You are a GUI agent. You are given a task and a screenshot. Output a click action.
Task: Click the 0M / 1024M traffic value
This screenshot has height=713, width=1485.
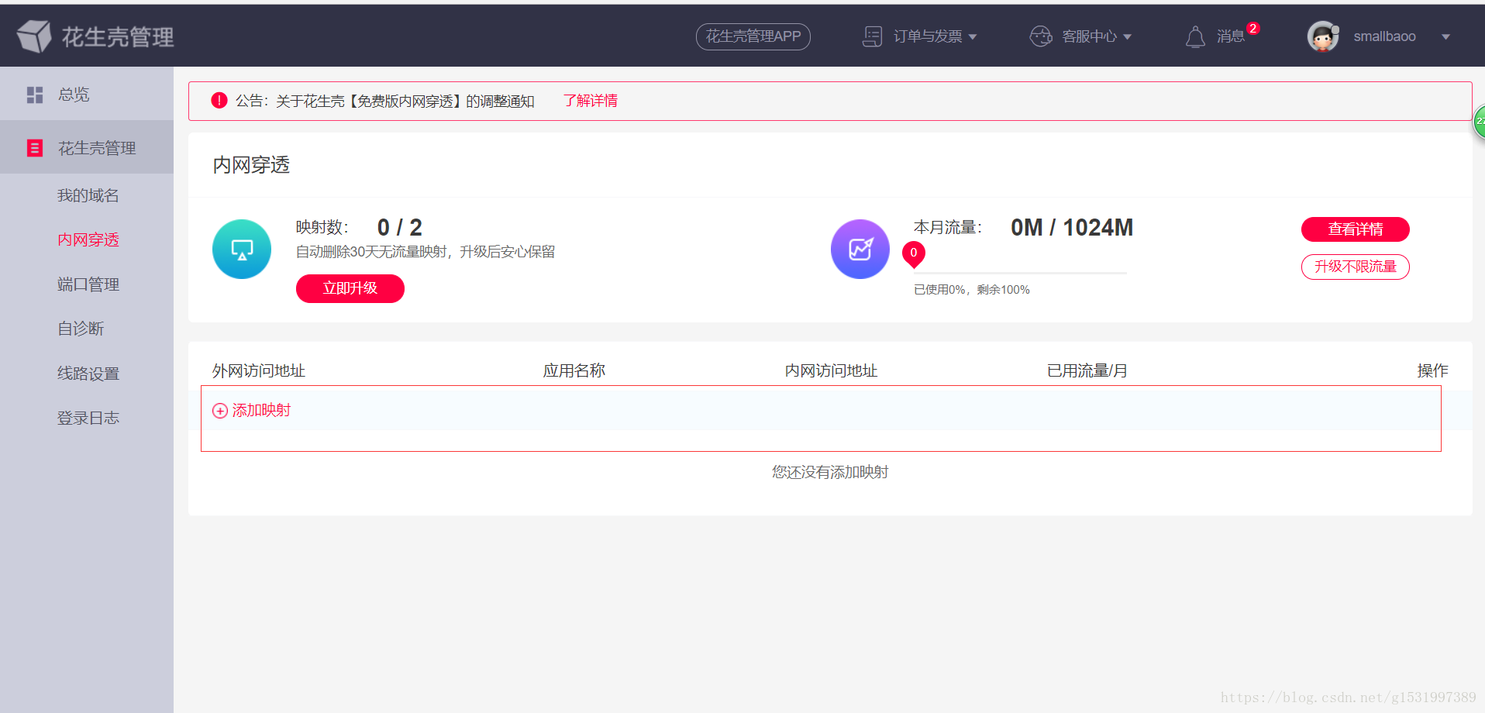coord(1072,227)
